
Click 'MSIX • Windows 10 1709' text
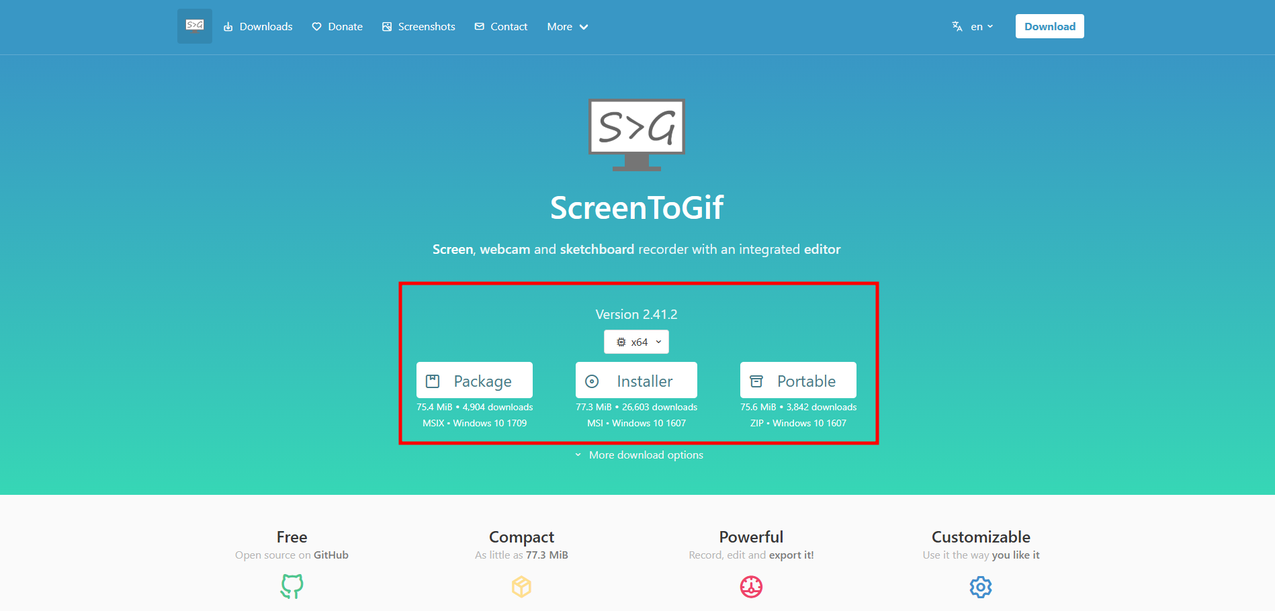pyautogui.click(x=474, y=423)
